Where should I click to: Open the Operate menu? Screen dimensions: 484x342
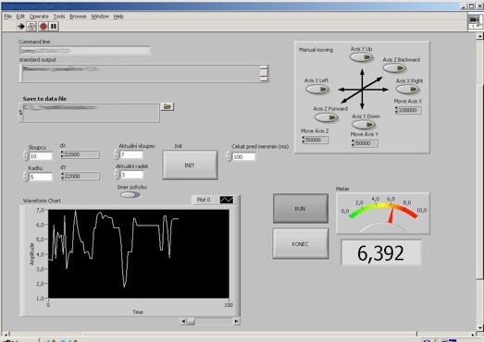(39, 17)
